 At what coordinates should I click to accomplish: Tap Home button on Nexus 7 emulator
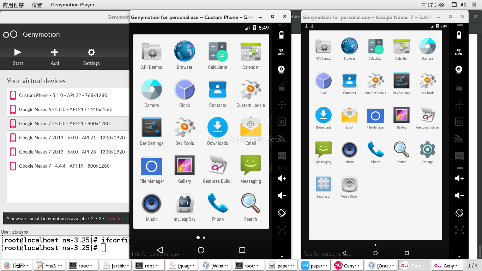(375, 253)
